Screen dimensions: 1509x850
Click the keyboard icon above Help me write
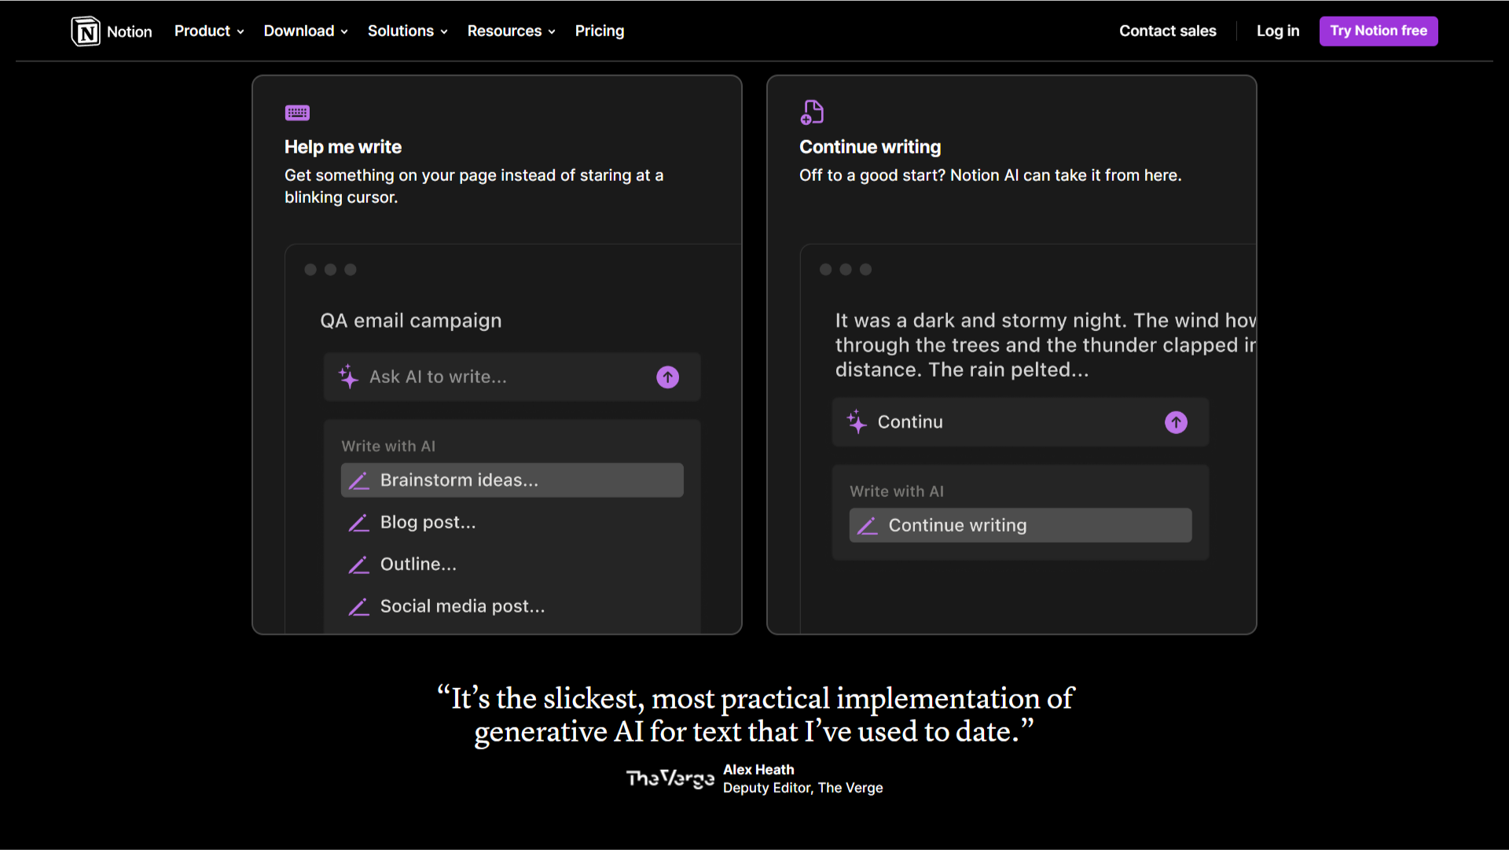pyautogui.click(x=297, y=112)
